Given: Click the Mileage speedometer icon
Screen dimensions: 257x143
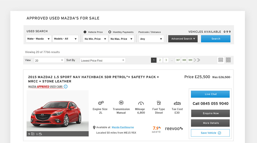Looking at the screenshot, I should [x=141, y=103].
